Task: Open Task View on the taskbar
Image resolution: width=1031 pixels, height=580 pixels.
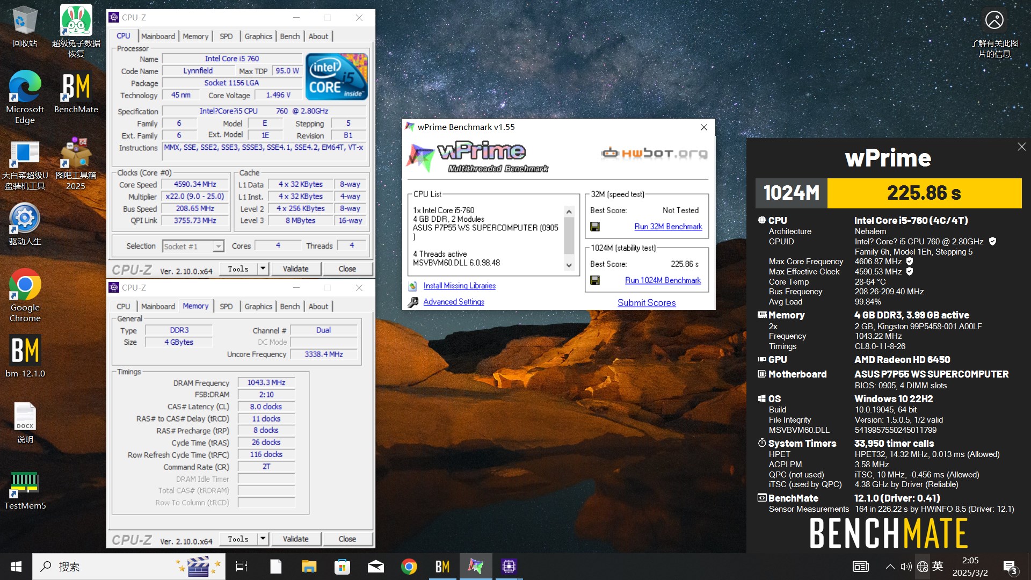Action: (242, 567)
